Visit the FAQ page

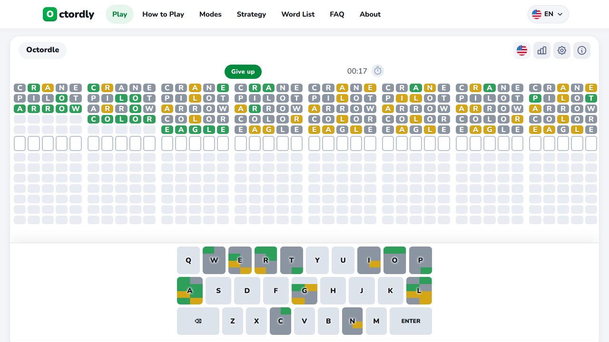point(337,14)
